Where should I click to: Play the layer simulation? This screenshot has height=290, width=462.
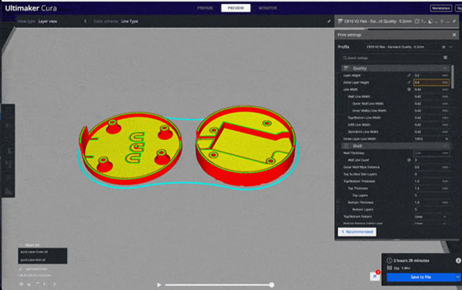[159, 285]
